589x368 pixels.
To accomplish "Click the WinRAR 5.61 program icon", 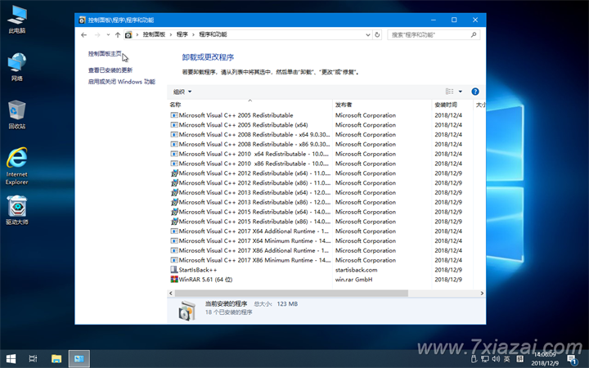I will 174,280.
